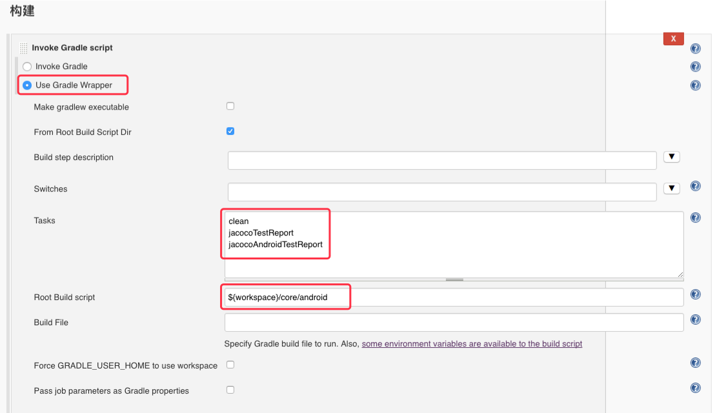
Task: Grab the drag handle beside Invoke Gradle script
Action: [x=23, y=48]
